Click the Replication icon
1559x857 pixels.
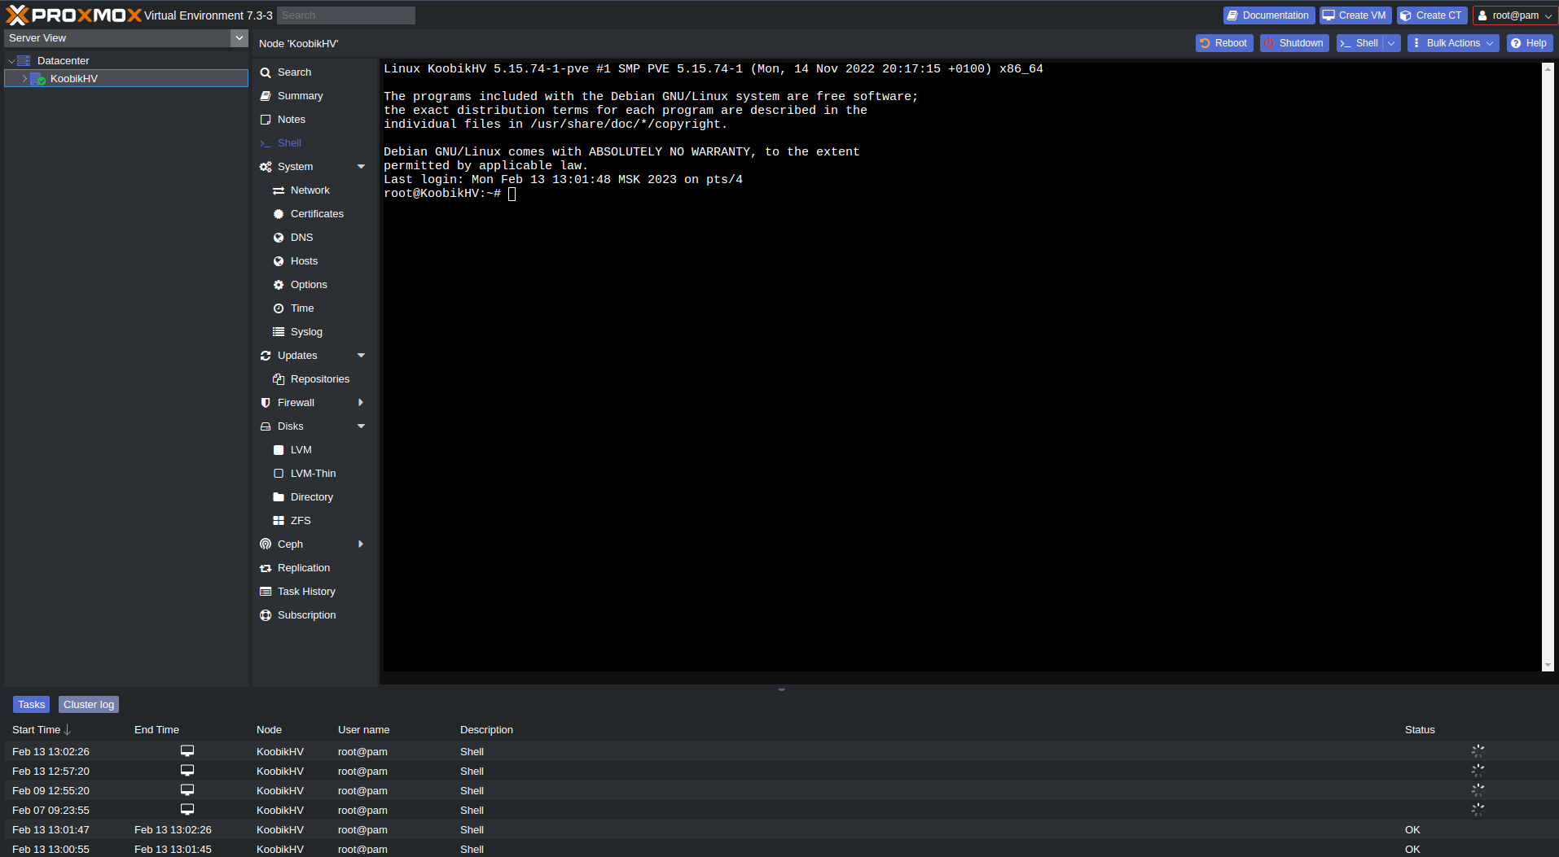tap(266, 568)
